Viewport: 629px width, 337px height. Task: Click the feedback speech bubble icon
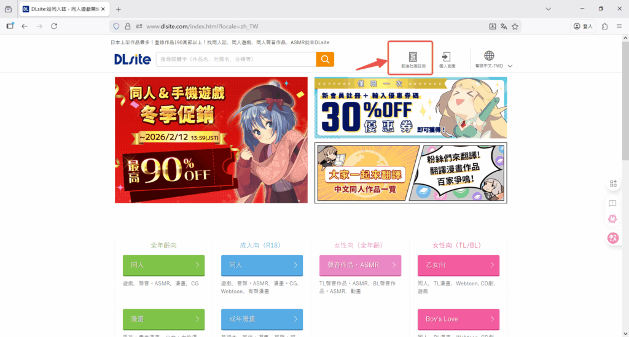pos(612,203)
